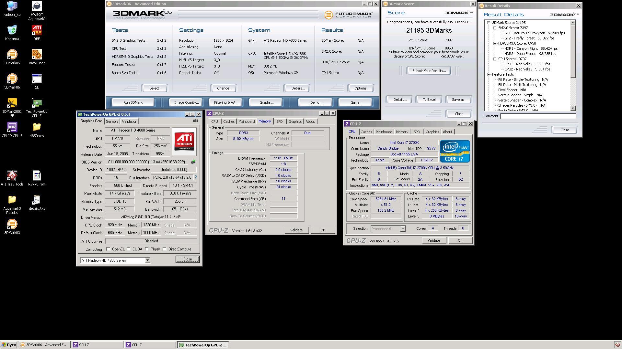Click the ATI Radeon logo in GPU-Z
This screenshot has width=622, height=349.
184,142
